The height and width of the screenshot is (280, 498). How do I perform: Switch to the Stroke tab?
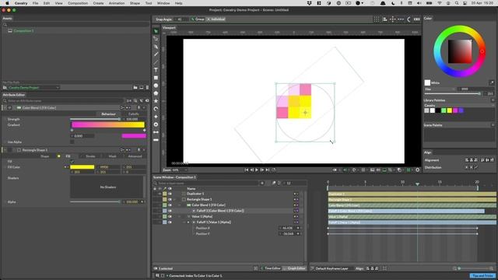pyautogui.click(x=90, y=156)
